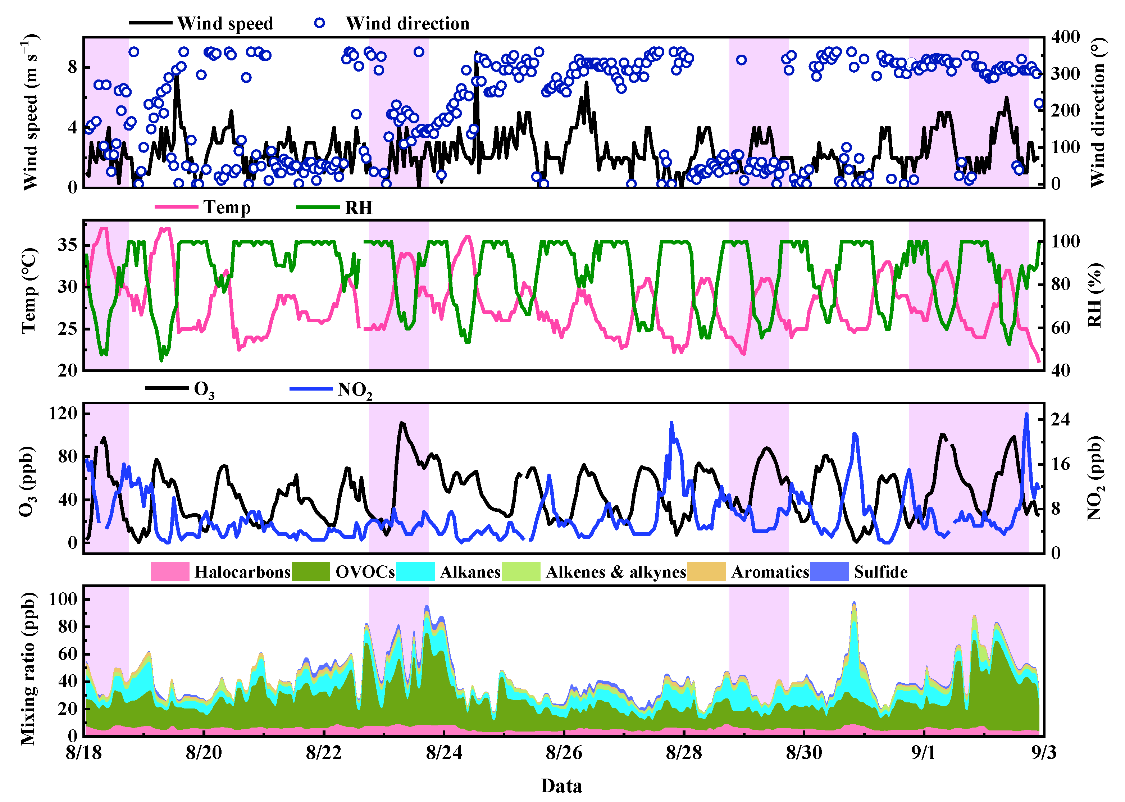Image resolution: width=1125 pixels, height=802 pixels.
Task: Click the Sulfide blue legend swatch
Action: pos(830,571)
